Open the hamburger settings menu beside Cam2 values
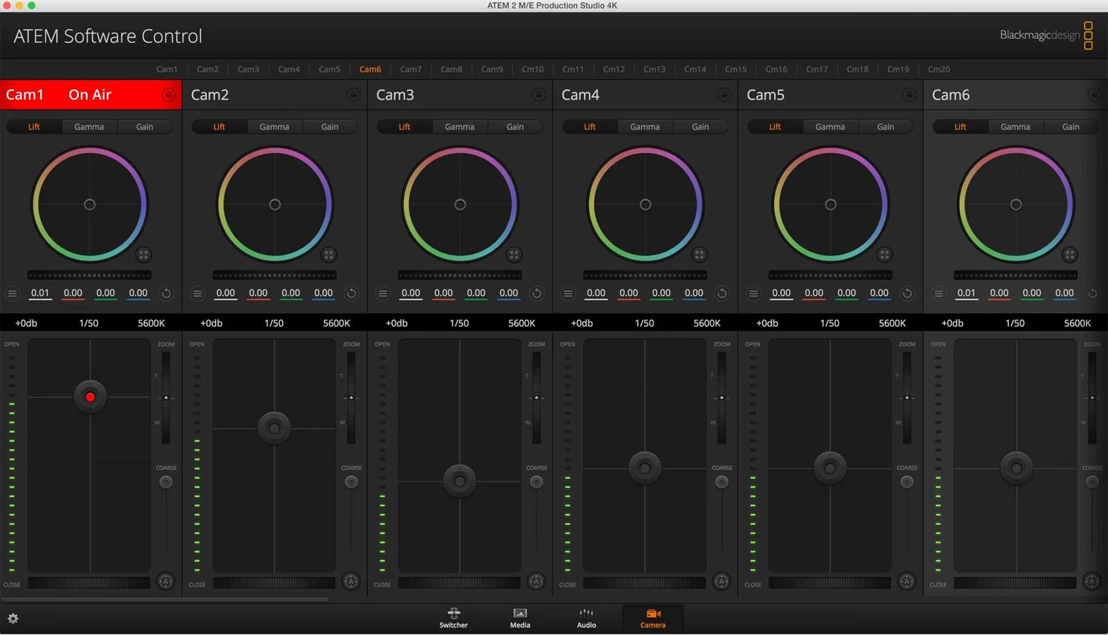 tap(198, 293)
